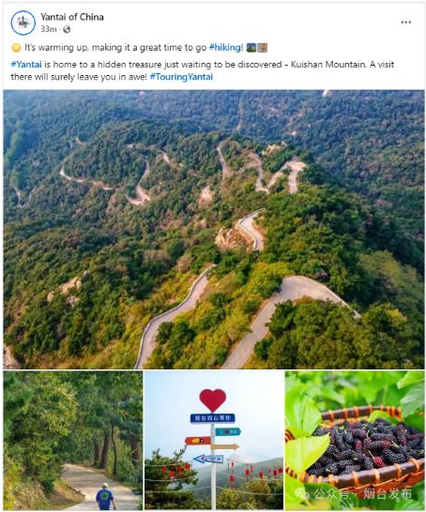426x512 pixels.
Task: Click the orange arrow sign pointing right
Action: [225, 446]
